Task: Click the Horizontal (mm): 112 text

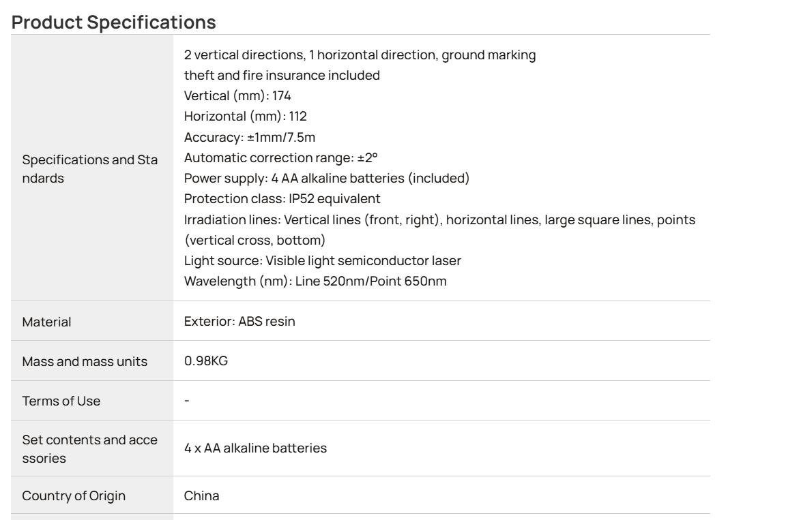Action: [x=245, y=116]
